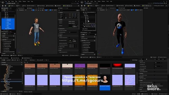169x95 pixels.
Task: Collapse Face node in left Components tree
Action: point(4,18)
